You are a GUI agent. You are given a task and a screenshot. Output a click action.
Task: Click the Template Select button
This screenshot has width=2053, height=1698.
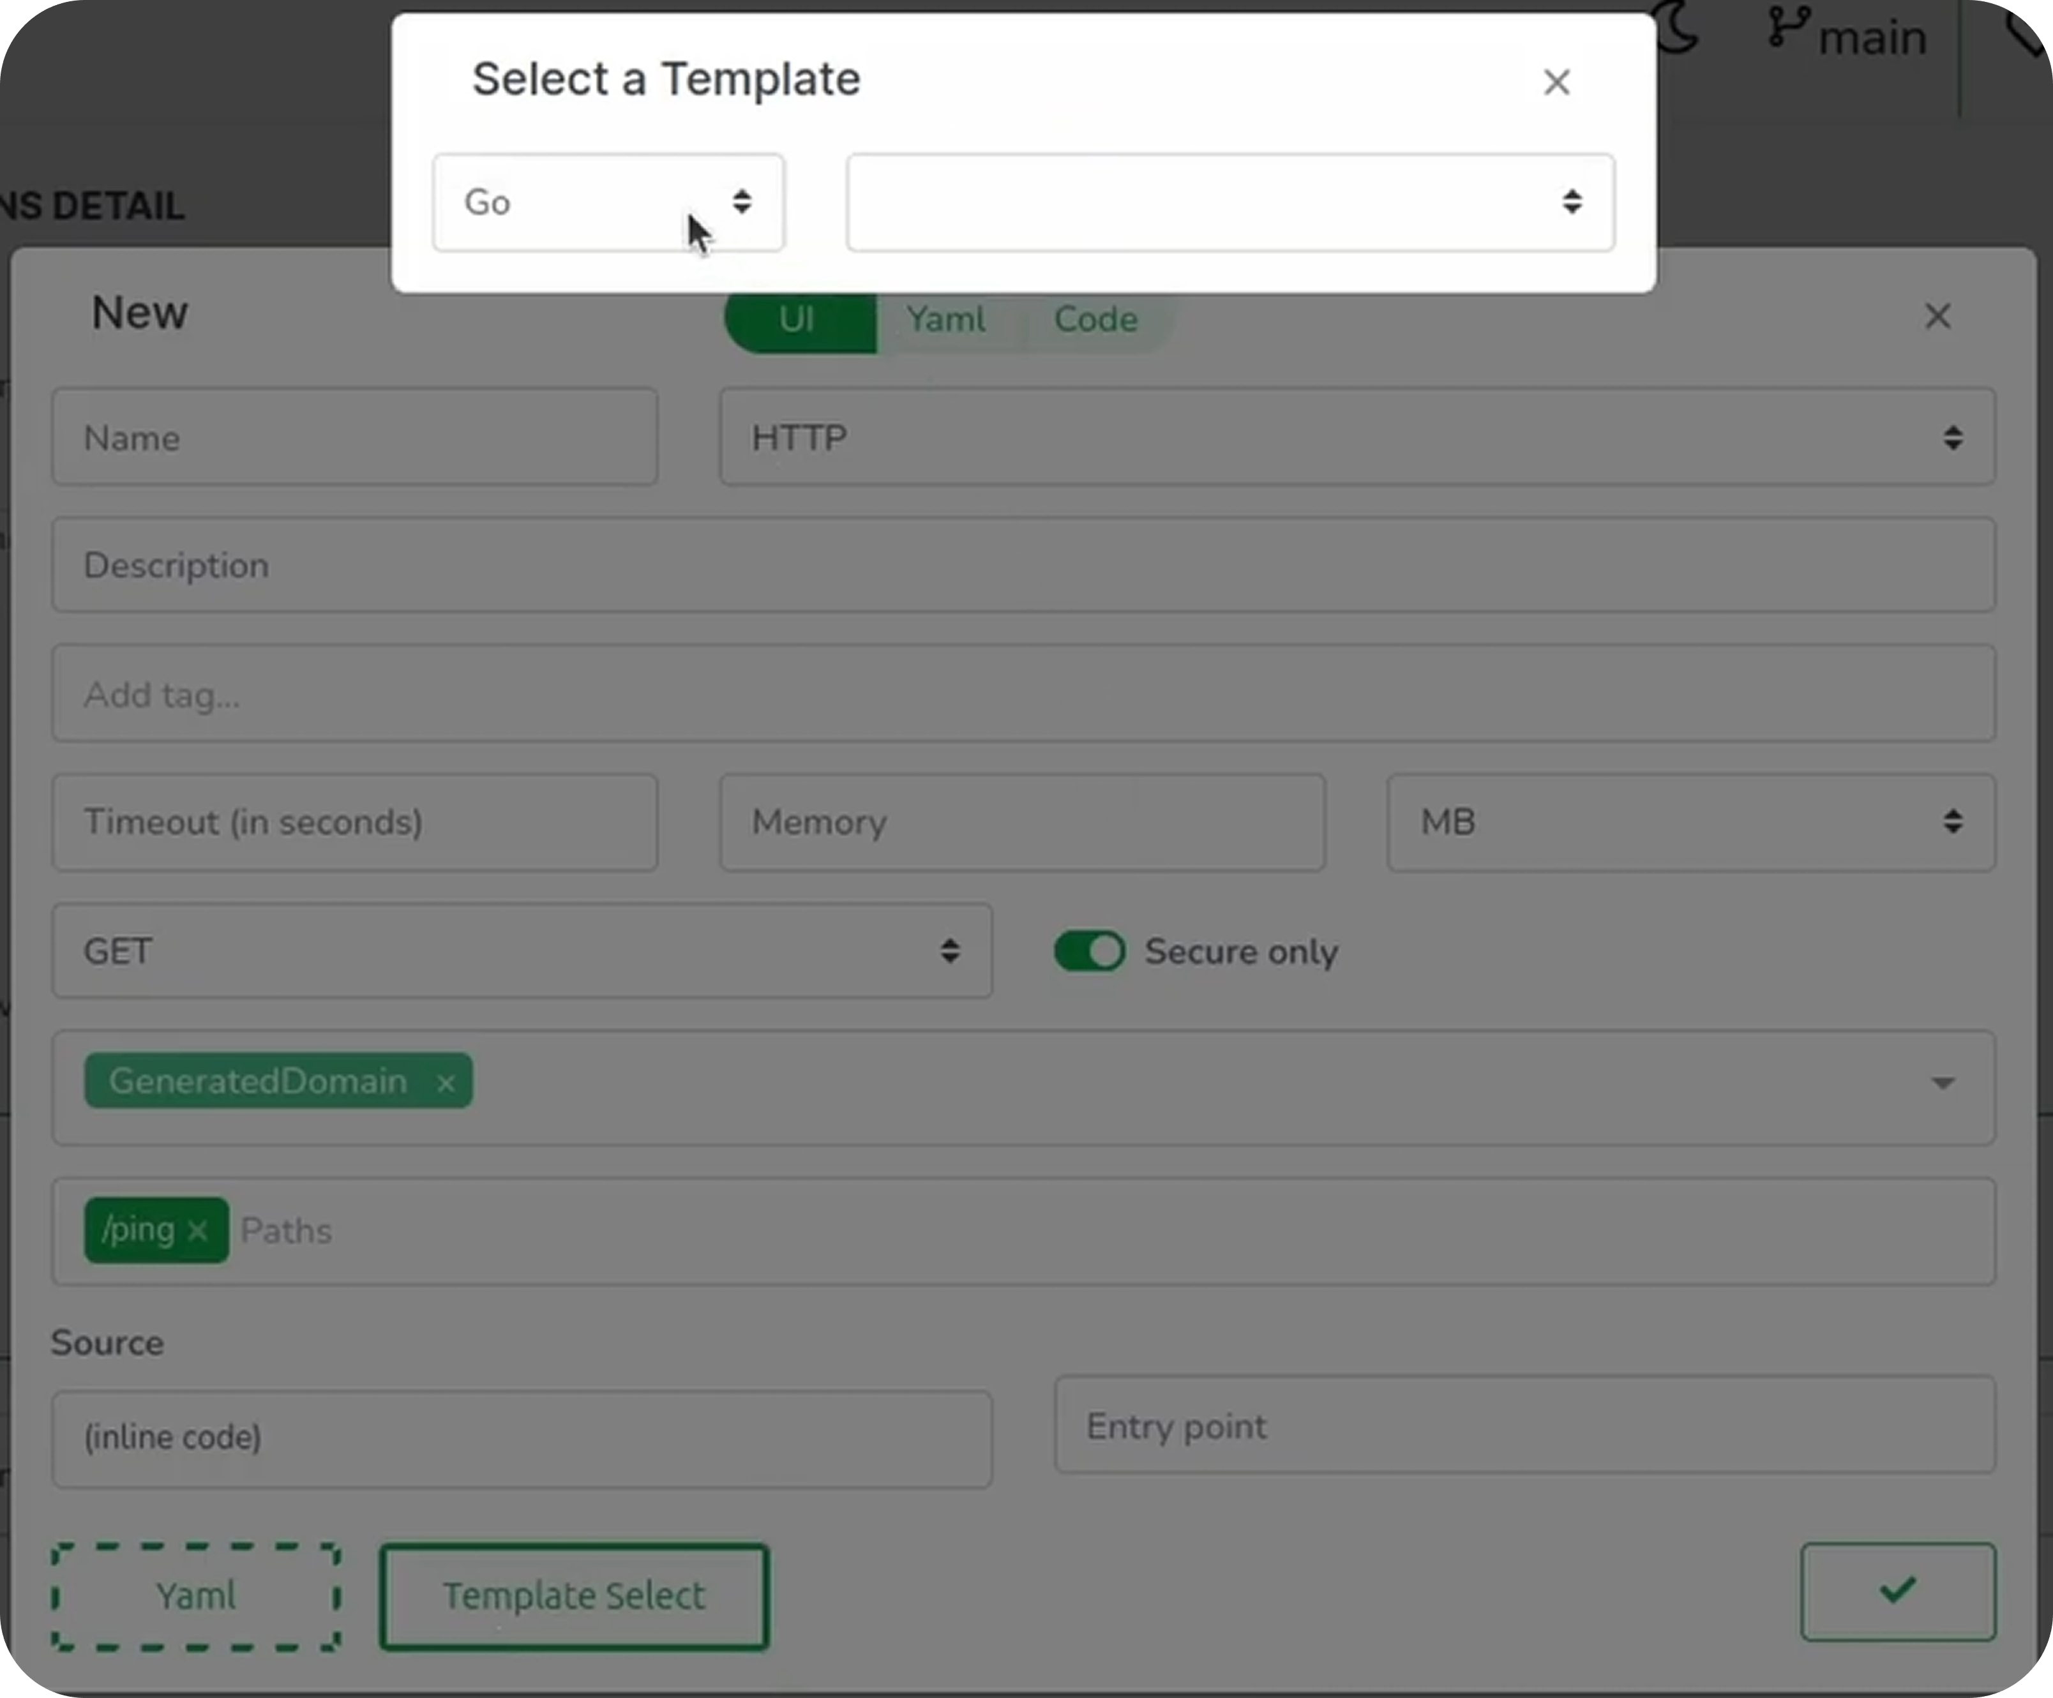[x=574, y=1595]
